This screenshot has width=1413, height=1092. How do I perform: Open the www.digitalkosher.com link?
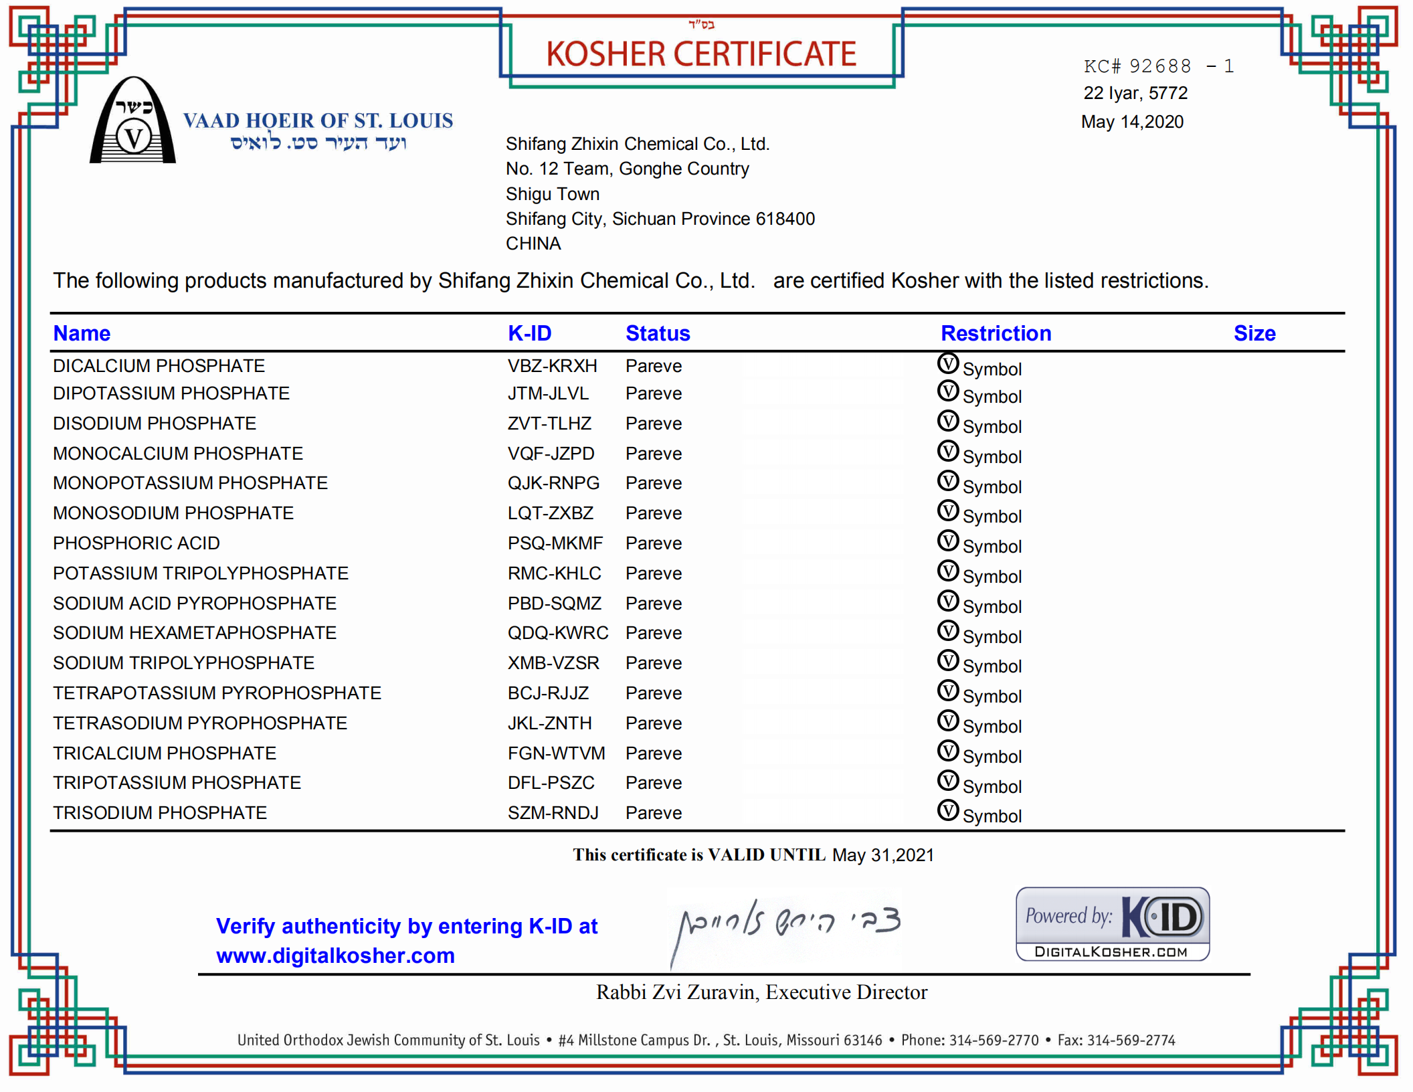335,955
